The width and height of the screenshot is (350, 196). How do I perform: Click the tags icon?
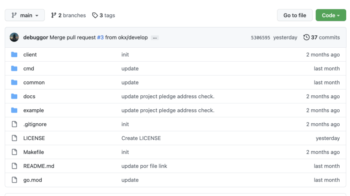pos(95,16)
